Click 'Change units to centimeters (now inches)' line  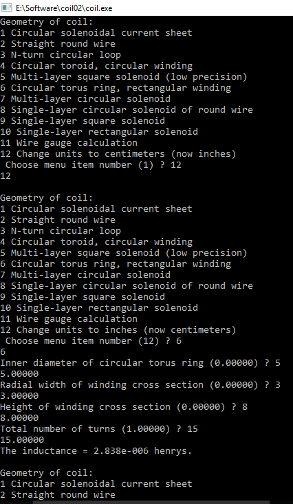pyautogui.click(x=118, y=153)
